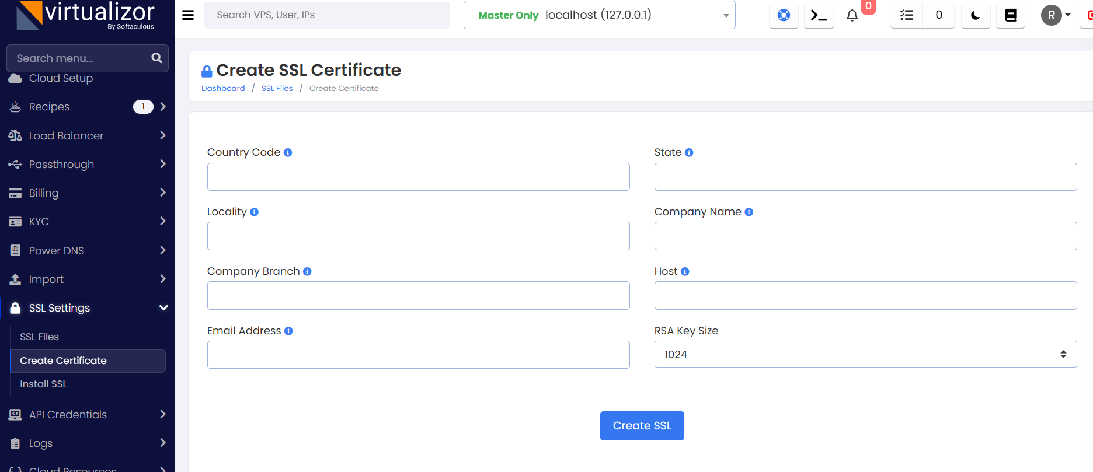Toggle dark mode moon icon
Image resolution: width=1093 pixels, height=472 pixels.
pyautogui.click(x=975, y=15)
